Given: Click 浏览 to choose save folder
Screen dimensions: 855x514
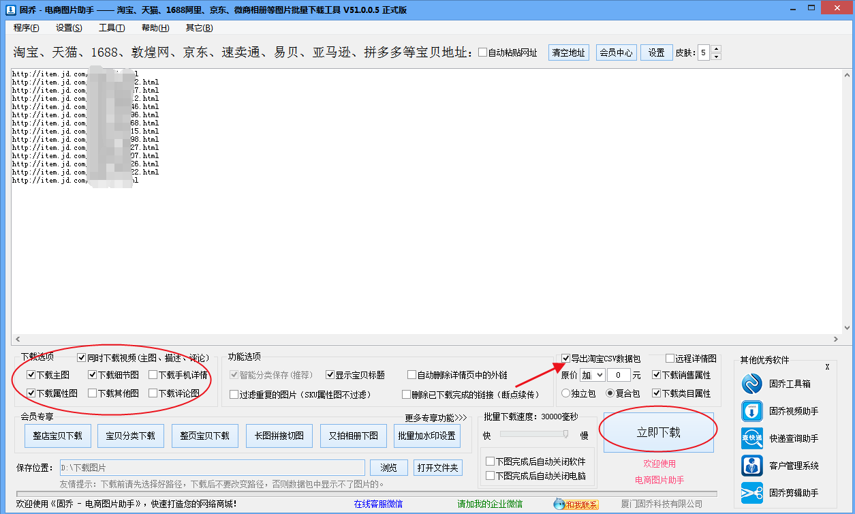Looking at the screenshot, I should pyautogui.click(x=389, y=468).
